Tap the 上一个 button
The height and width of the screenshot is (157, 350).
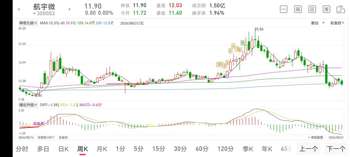click(309, 149)
